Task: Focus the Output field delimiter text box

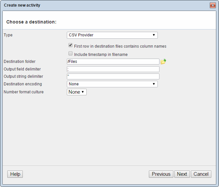Action: 113,69
